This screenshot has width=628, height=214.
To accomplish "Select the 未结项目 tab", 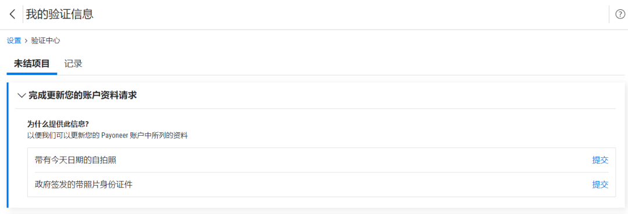I will point(31,64).
